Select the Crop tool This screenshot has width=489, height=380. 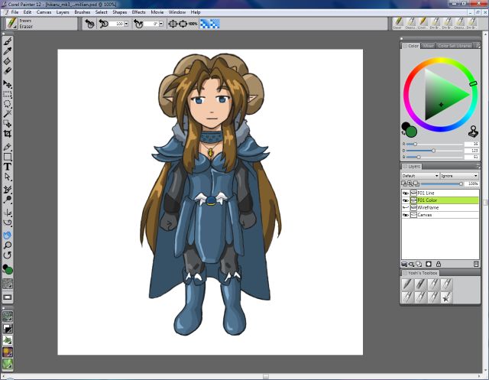click(8, 134)
